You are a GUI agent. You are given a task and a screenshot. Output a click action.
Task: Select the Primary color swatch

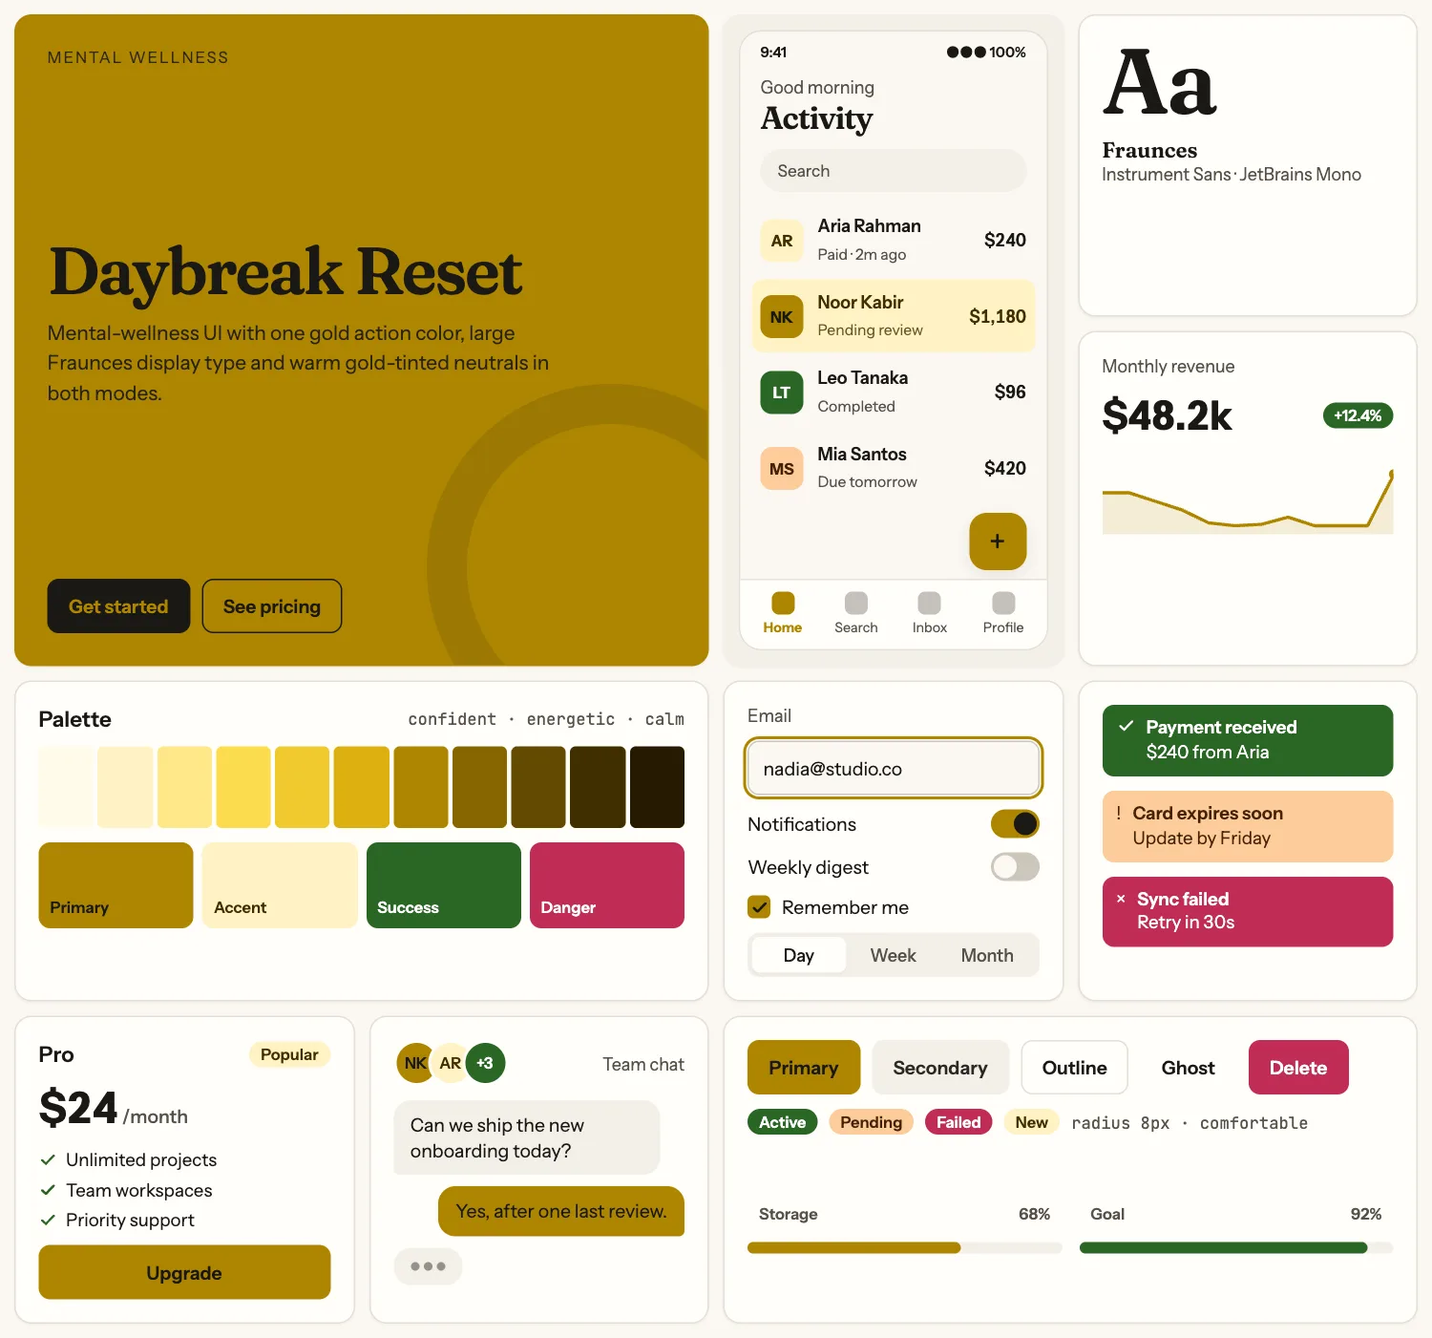pos(116,885)
